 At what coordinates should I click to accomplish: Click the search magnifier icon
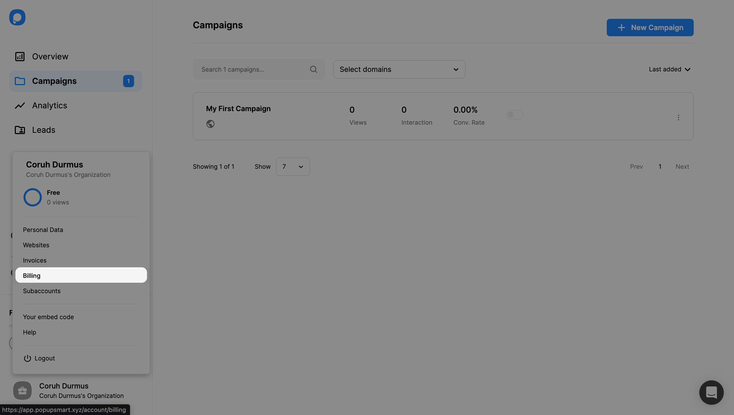[x=313, y=69]
